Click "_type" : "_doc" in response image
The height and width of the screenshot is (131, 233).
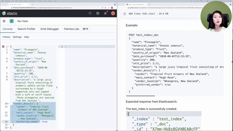point(151,124)
